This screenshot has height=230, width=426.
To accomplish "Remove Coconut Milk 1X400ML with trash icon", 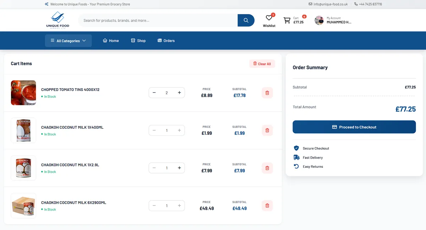I will pyautogui.click(x=267, y=130).
